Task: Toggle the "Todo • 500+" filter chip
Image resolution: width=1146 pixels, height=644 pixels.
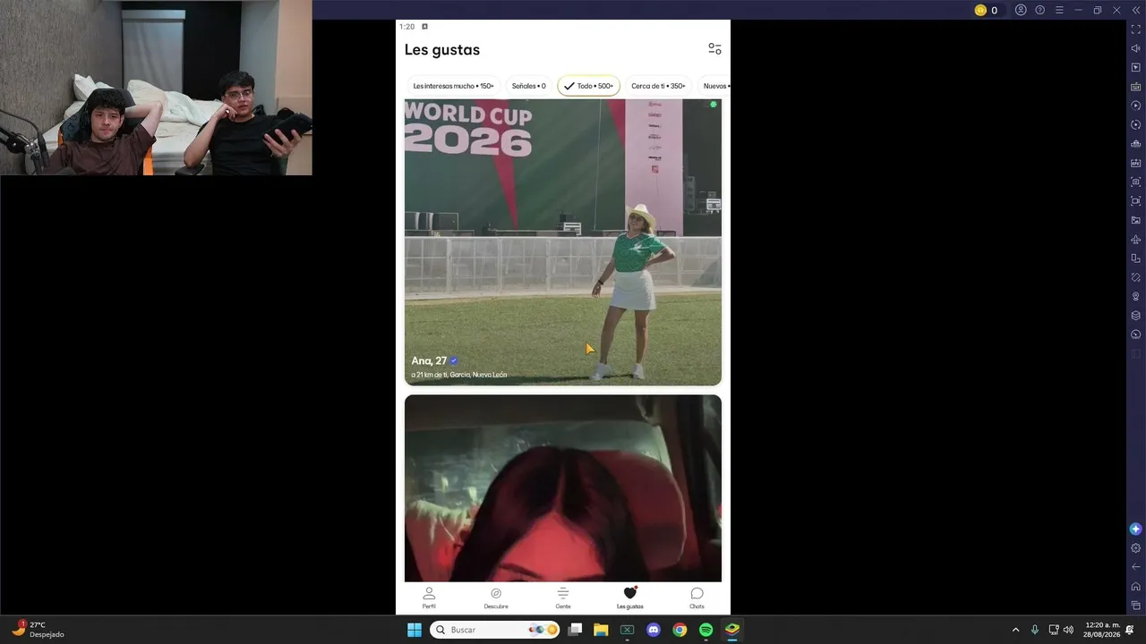Action: click(x=588, y=86)
